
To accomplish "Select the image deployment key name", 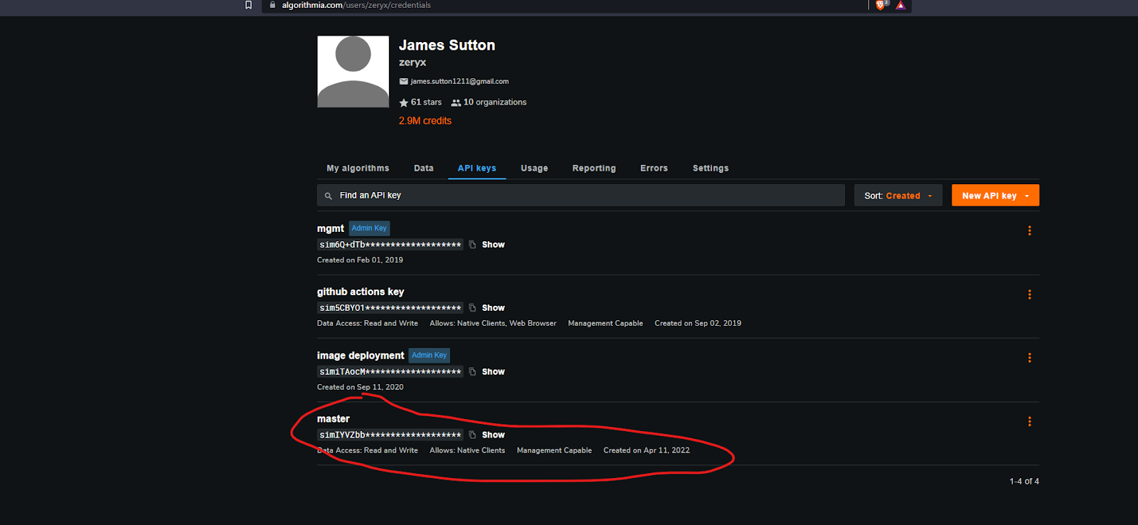I will click(361, 356).
